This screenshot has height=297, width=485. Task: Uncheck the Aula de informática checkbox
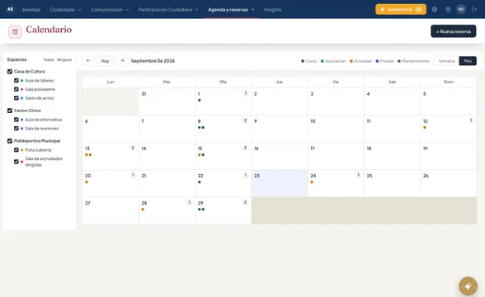click(16, 120)
